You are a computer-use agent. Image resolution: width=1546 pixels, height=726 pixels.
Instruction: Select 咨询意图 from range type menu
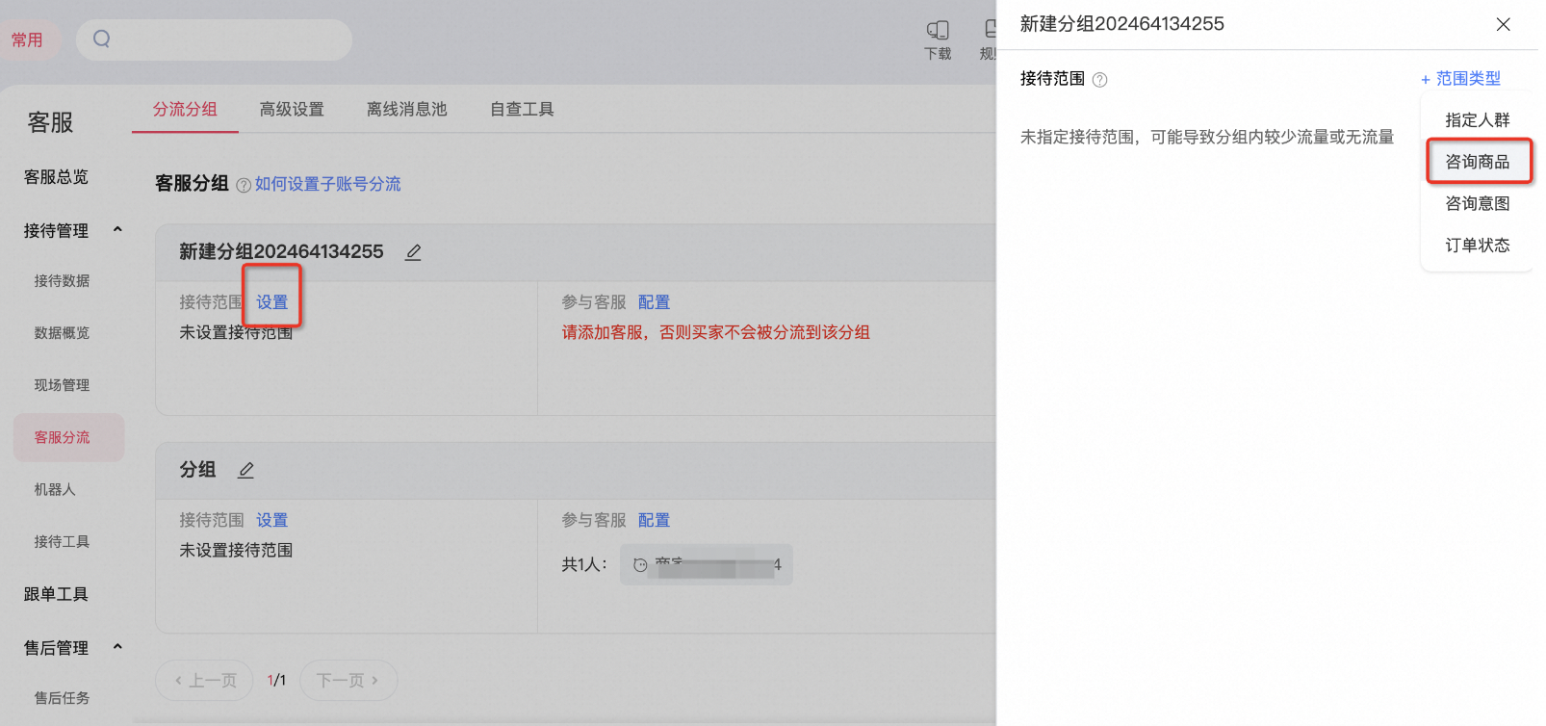tap(1477, 203)
